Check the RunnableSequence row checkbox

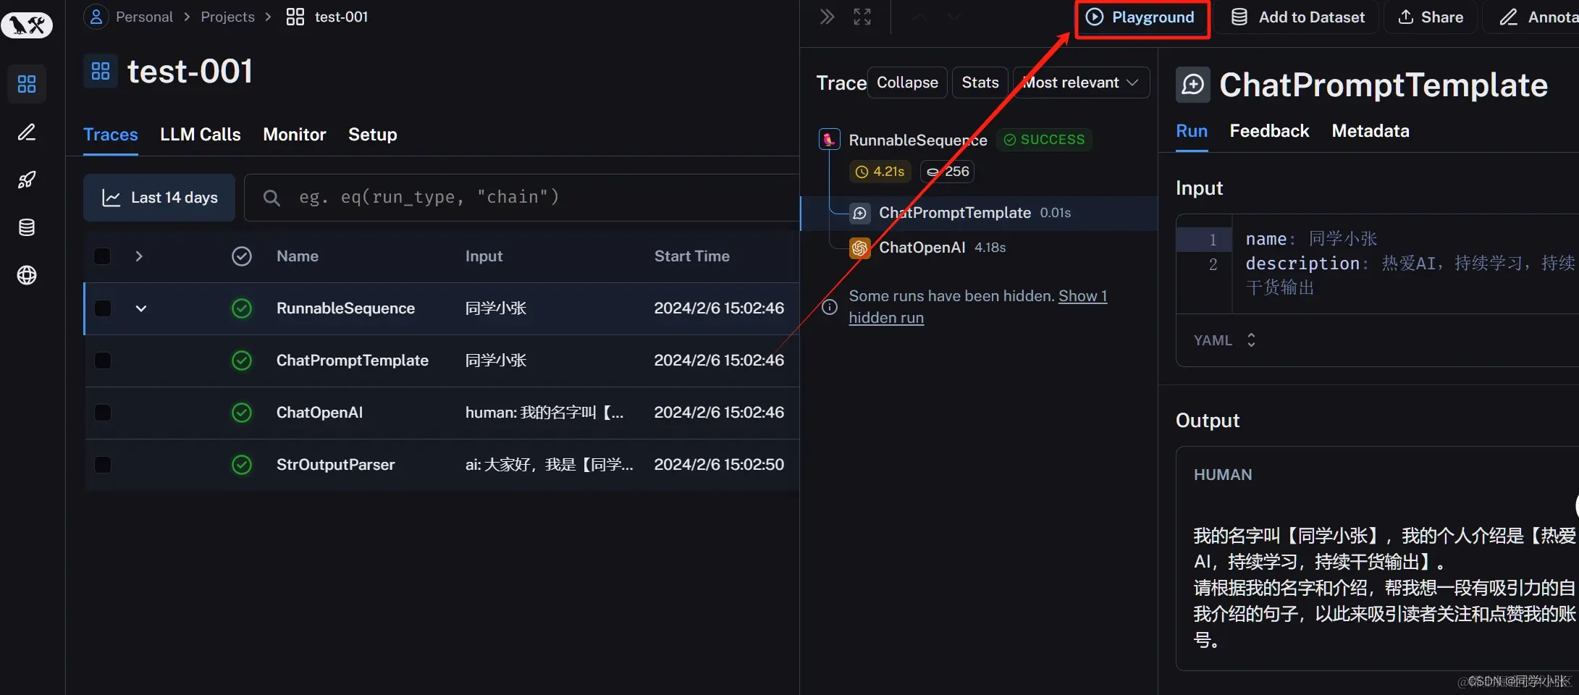click(103, 308)
